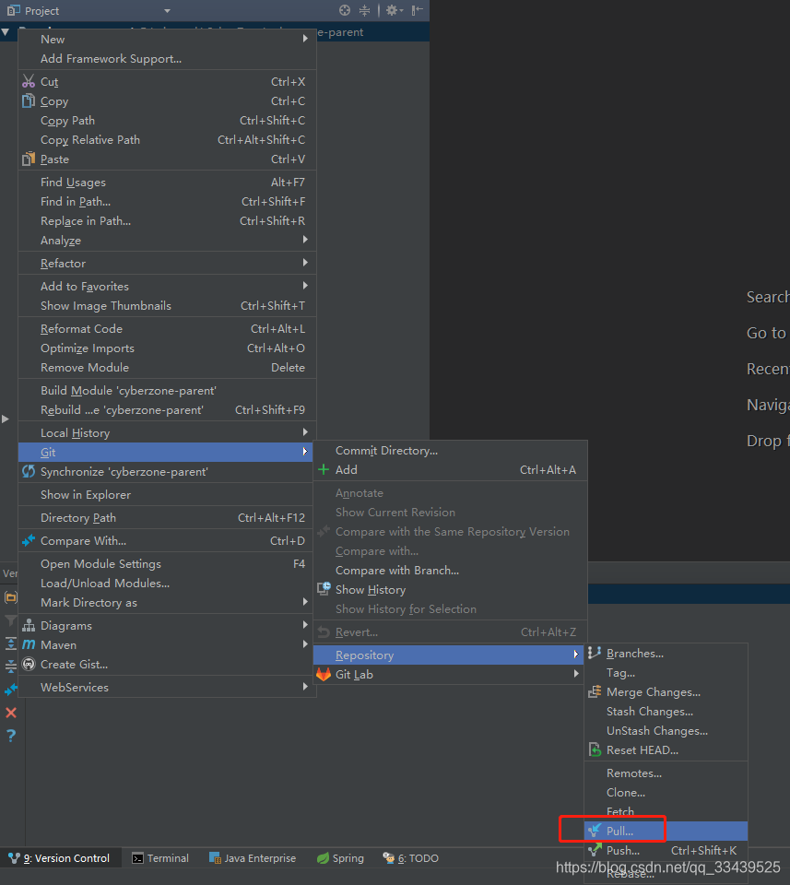Click the Merge Changes icon
Screen dimensions: 790x885
tap(595, 692)
